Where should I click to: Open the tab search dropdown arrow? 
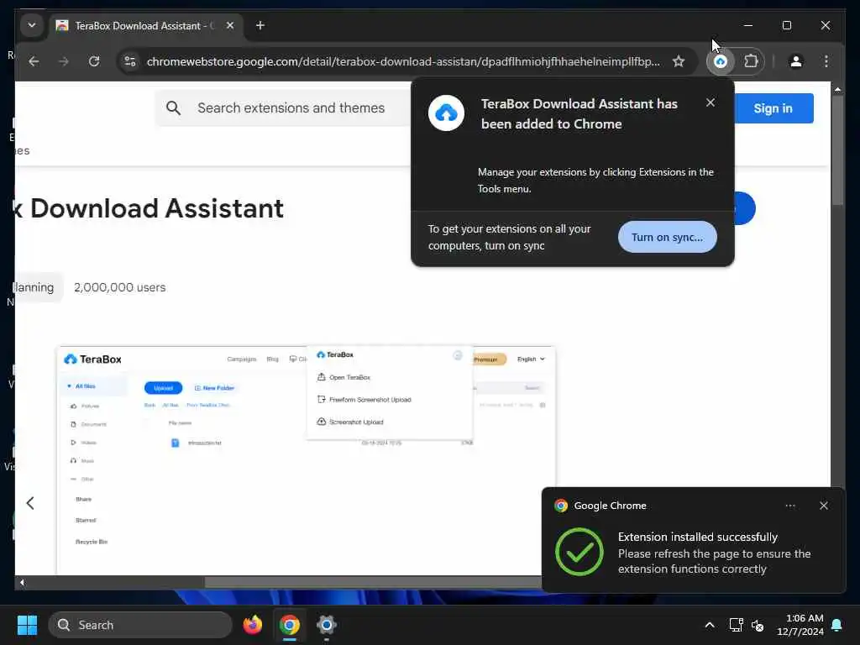pos(32,25)
